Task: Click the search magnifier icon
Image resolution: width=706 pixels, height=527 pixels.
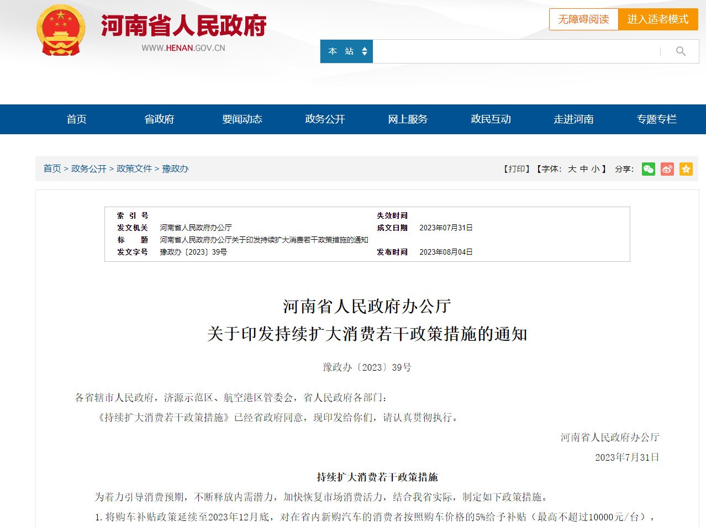Action: pyautogui.click(x=681, y=51)
